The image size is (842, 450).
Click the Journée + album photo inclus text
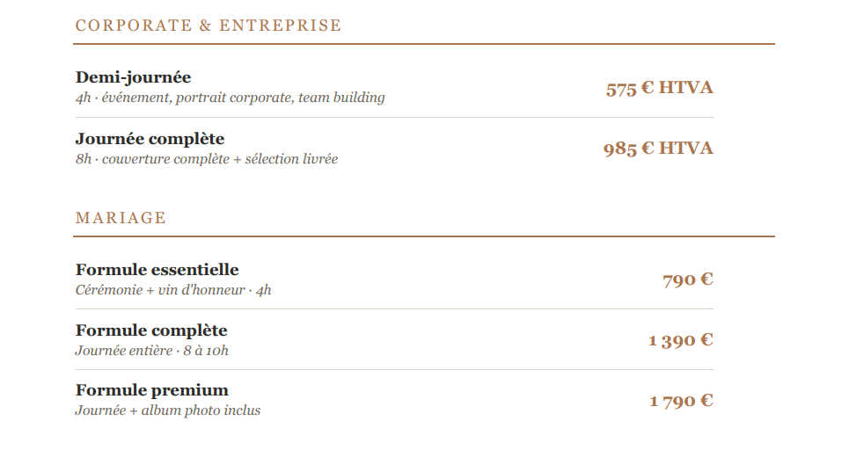[x=167, y=410]
